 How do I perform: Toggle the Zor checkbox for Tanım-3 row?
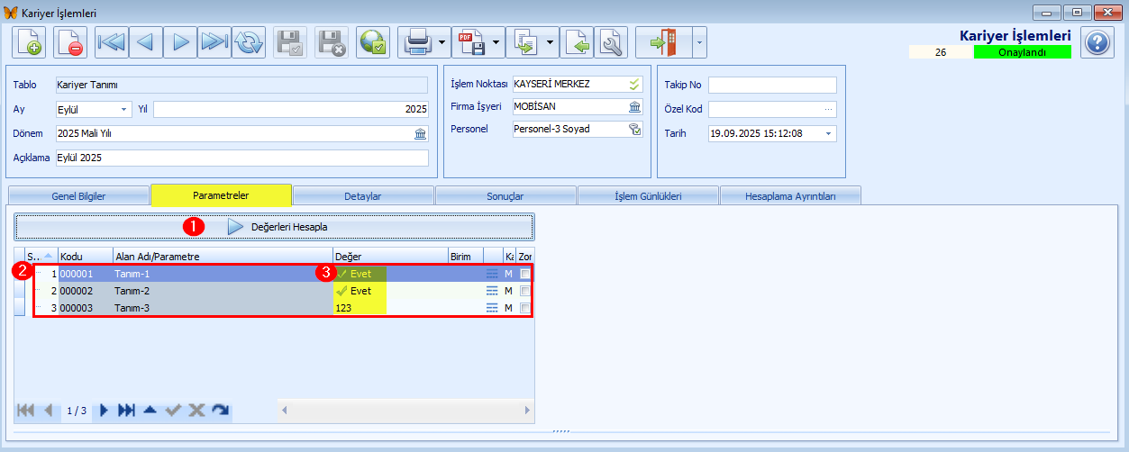click(x=525, y=308)
